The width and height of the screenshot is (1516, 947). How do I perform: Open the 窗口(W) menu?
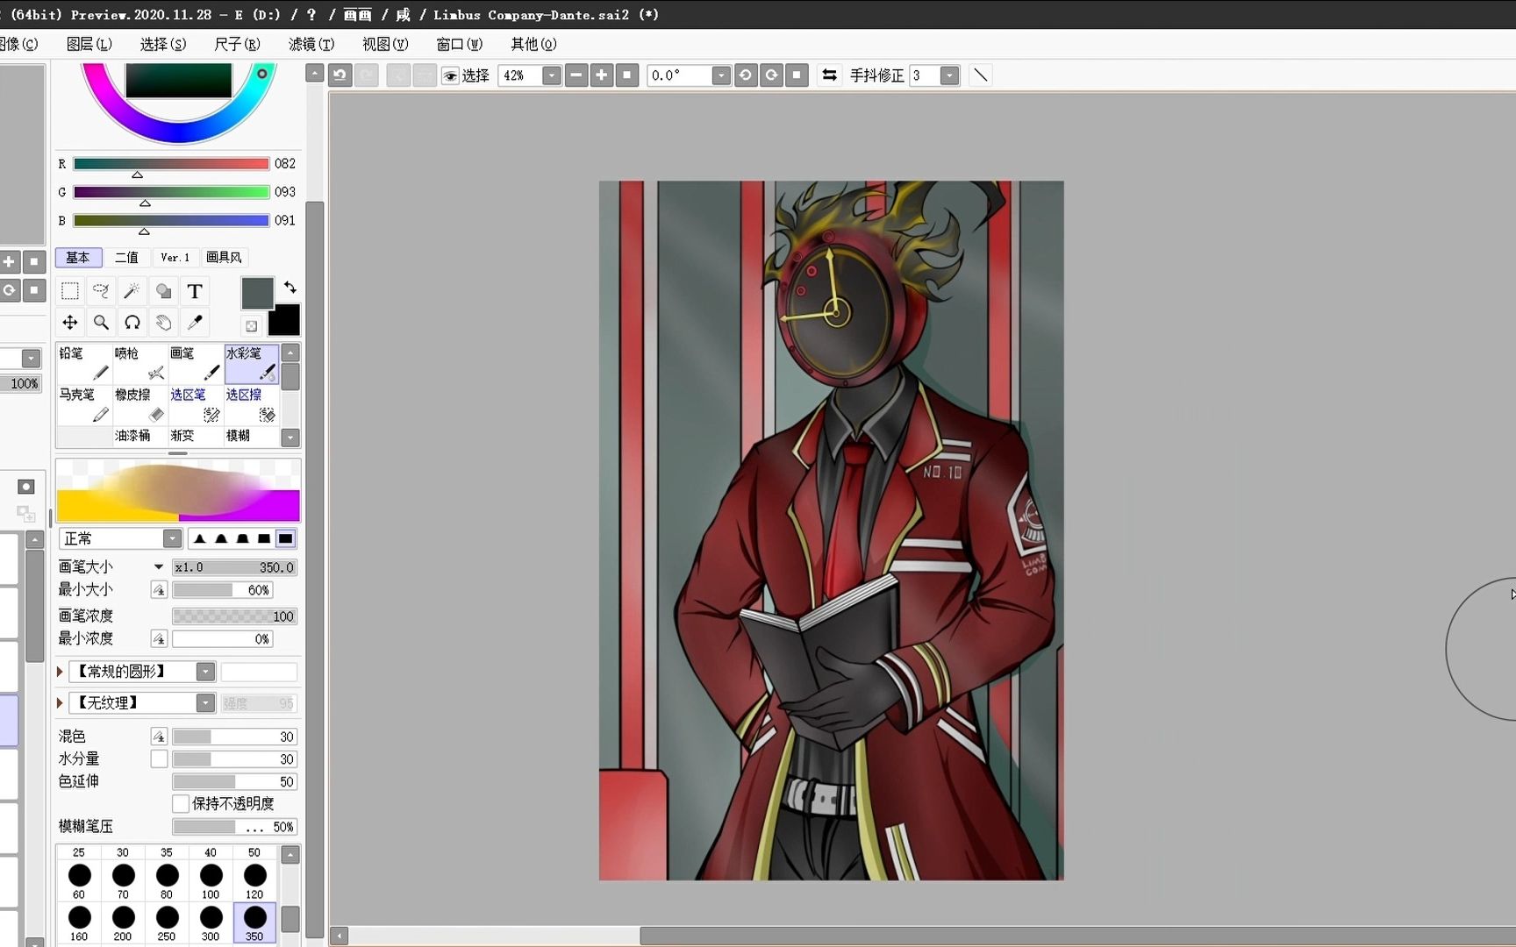[x=460, y=44]
